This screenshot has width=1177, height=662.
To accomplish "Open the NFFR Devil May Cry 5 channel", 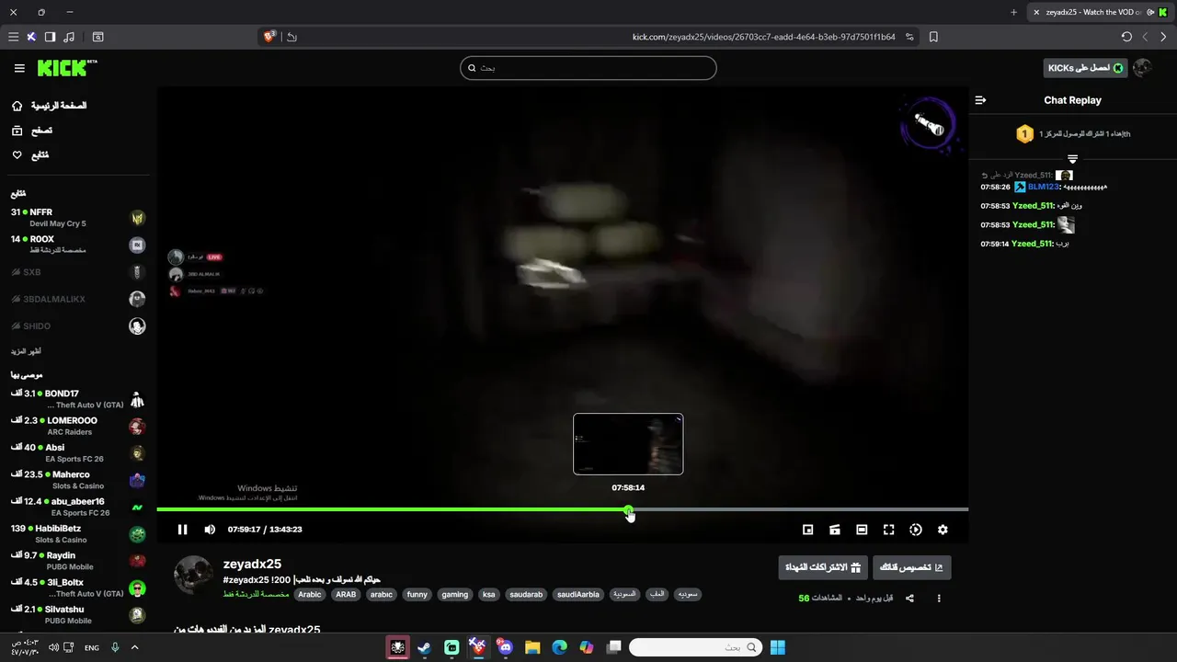I will [x=78, y=218].
